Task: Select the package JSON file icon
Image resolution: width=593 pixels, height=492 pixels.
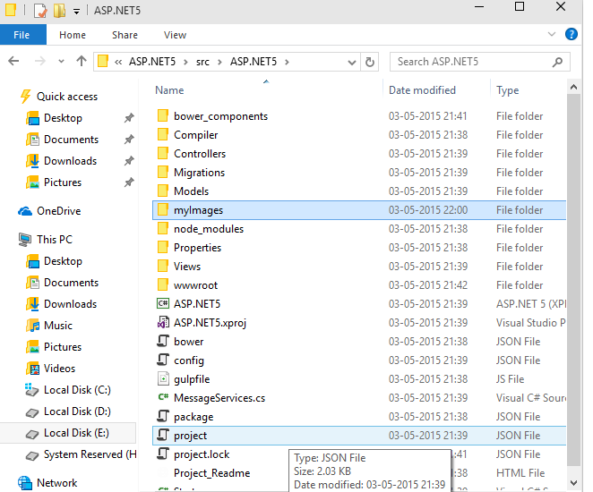Action: [x=163, y=417]
